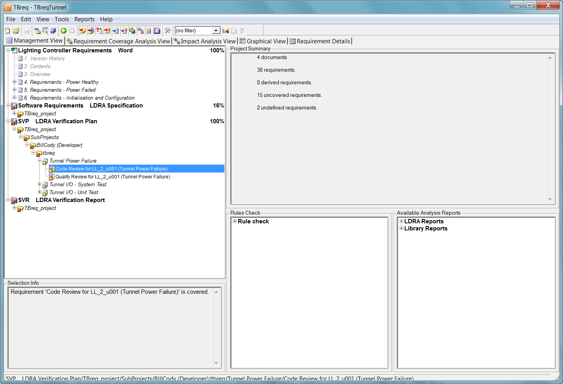This screenshot has height=384, width=563.
Task: Click Project Summary scrollbar down arrow
Action: (x=550, y=200)
